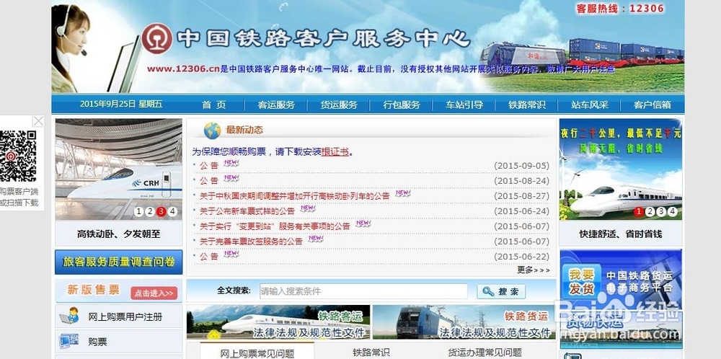The width and height of the screenshot is (721, 359).
Task: Select slide 4 on left CRH carousel
Action: (x=172, y=211)
